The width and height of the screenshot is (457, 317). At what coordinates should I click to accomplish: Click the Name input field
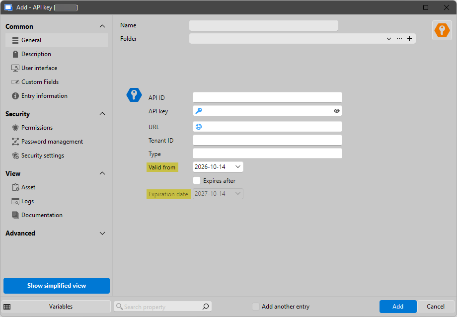pyautogui.click(x=264, y=26)
